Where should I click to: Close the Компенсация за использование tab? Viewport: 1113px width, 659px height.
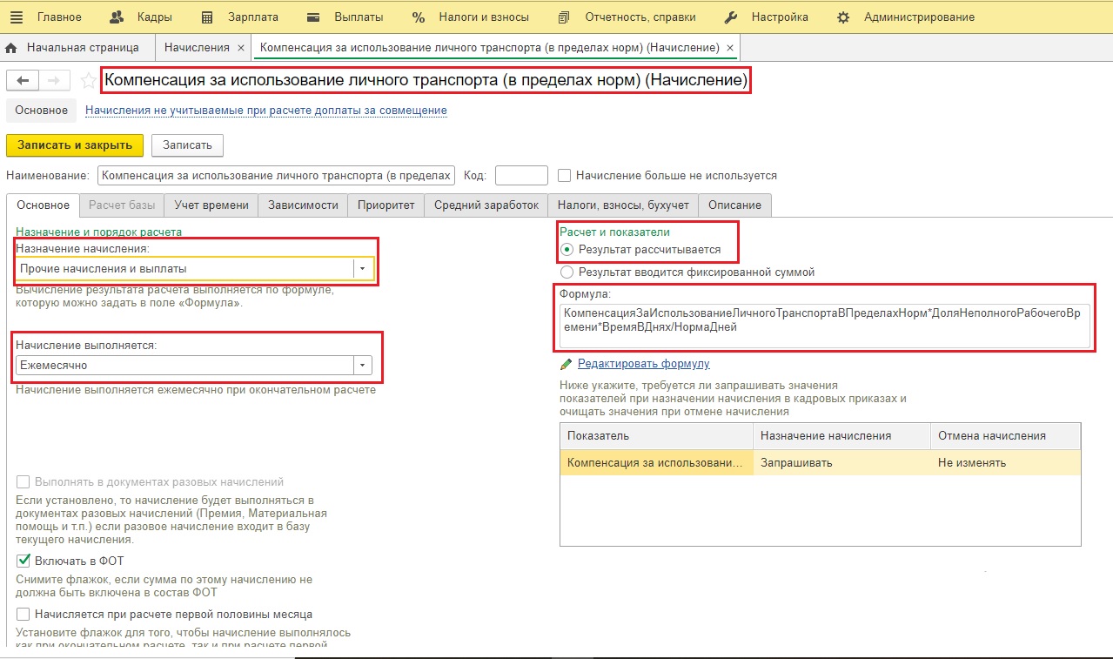[730, 48]
